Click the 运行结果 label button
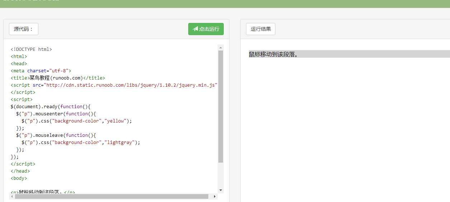This screenshot has height=202, width=450. 261,29
